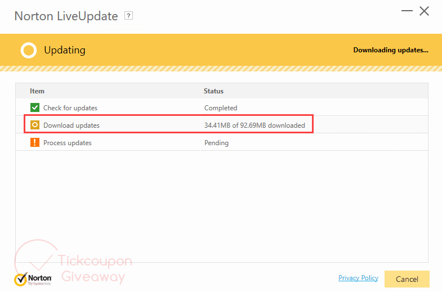Image resolution: width=442 pixels, height=292 pixels.
Task: Click the Norton LiveUpdate window title
Action: coord(66,16)
